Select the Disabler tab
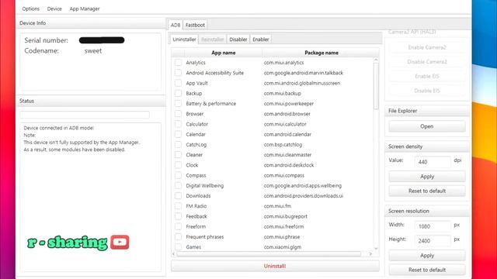 [x=238, y=40]
